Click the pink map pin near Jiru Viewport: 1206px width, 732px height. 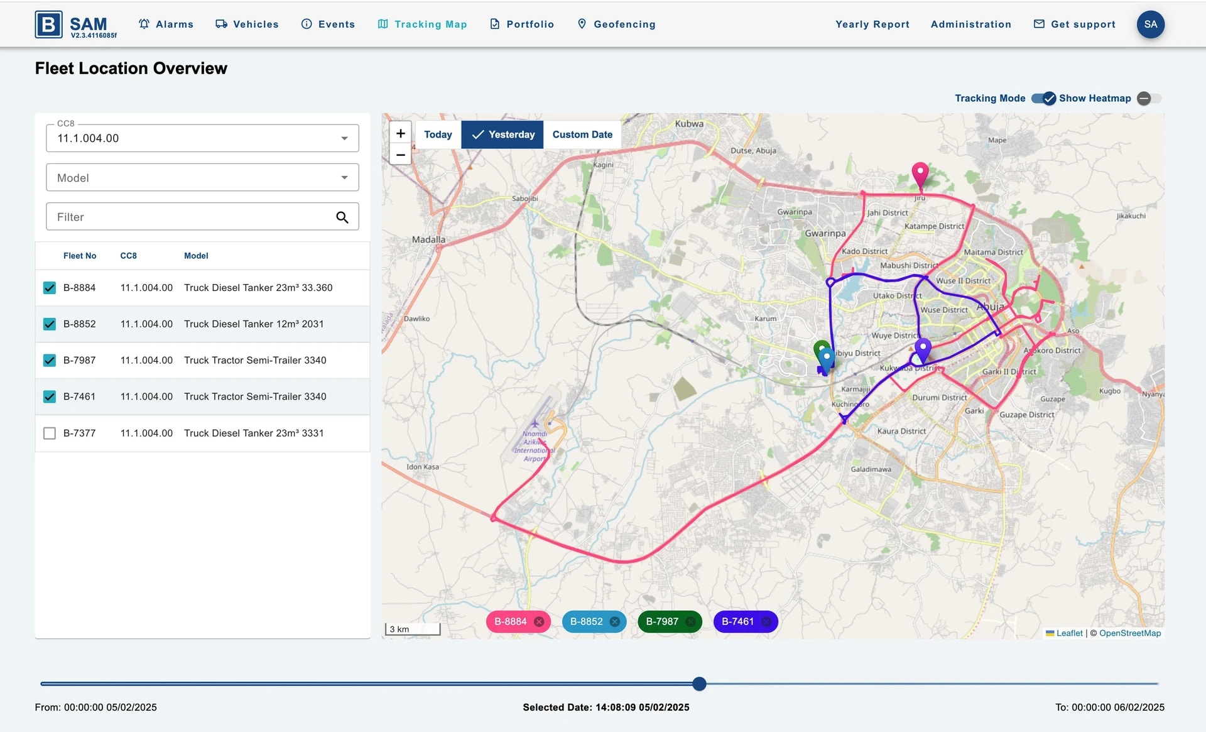(920, 173)
